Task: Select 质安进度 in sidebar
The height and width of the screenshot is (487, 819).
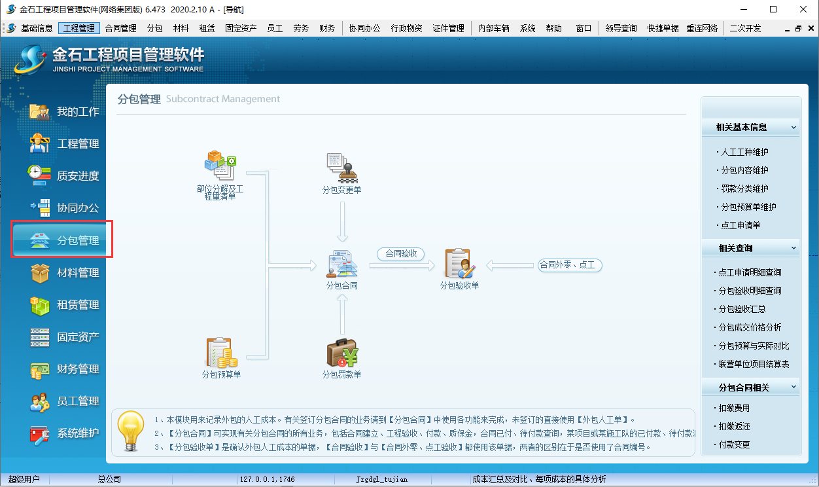Action: tap(64, 175)
